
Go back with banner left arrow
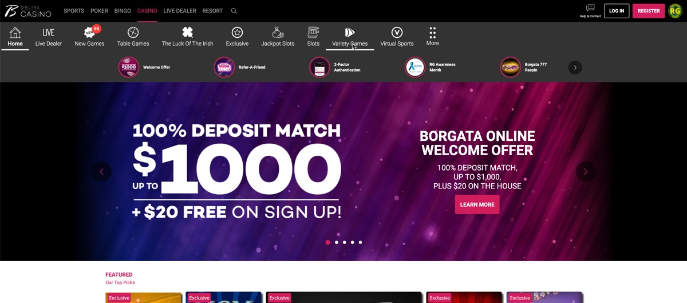click(x=101, y=171)
